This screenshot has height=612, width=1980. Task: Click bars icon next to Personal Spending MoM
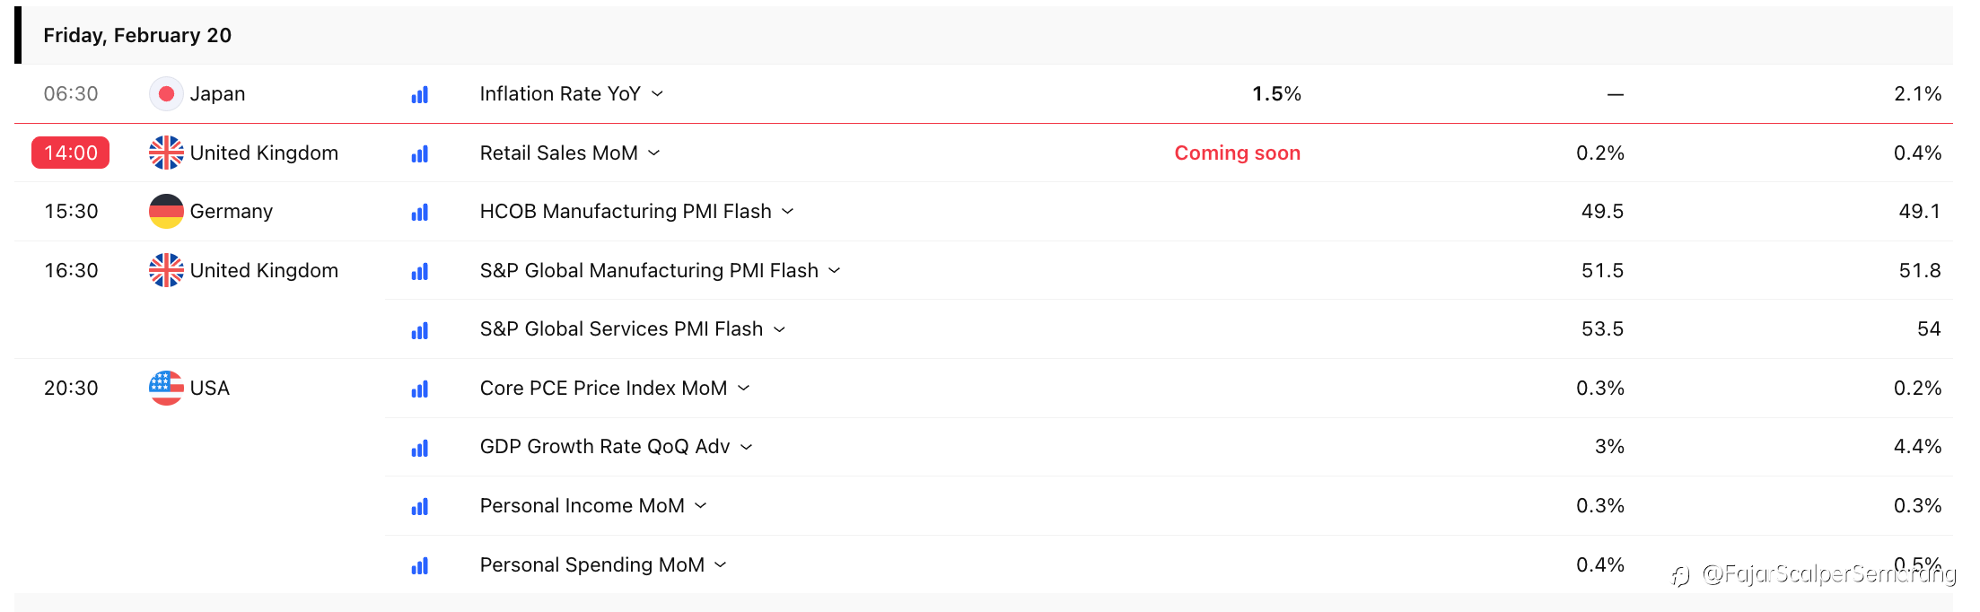pyautogui.click(x=419, y=565)
